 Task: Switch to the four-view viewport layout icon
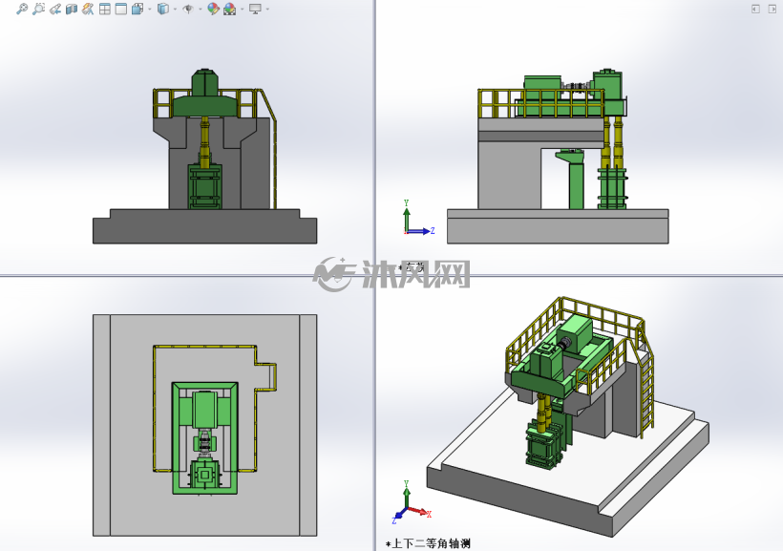coord(105,9)
